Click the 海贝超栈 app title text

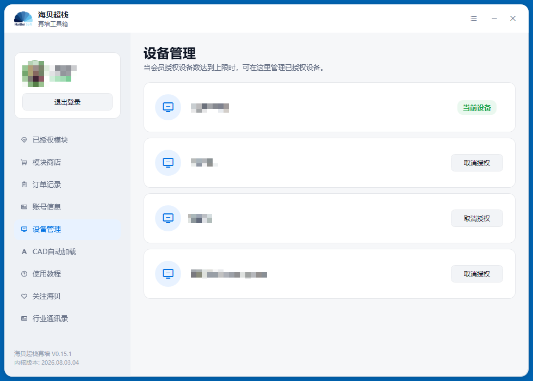[53, 15]
